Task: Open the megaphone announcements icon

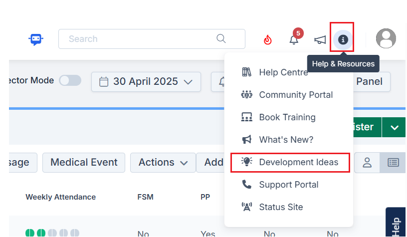Action: (x=320, y=40)
